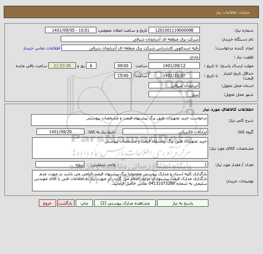Click delivery province field 'آذربایجان شرقی'
Image resolution: width=263 pixels, height=254 pixels.
pyautogui.click(x=174, y=85)
